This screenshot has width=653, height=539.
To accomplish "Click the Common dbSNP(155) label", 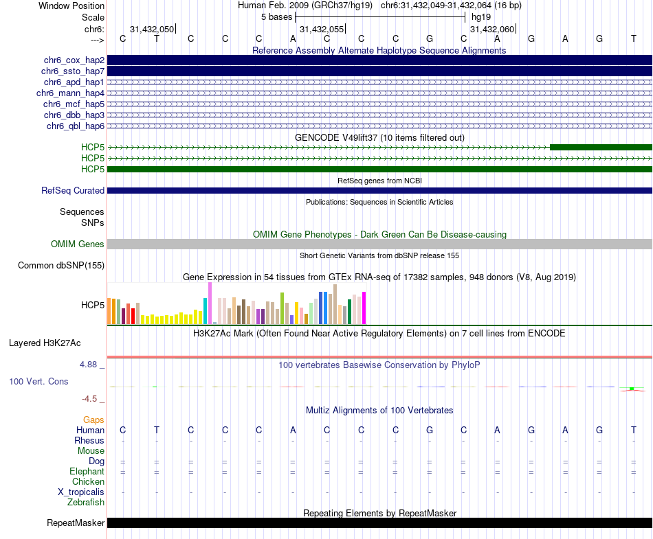I will click(61, 265).
